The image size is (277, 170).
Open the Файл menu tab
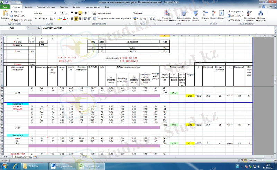[5, 7]
